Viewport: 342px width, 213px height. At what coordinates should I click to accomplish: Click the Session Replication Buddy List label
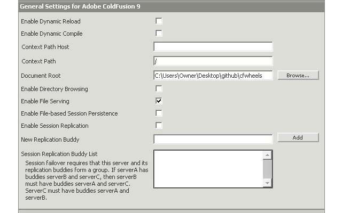pos(59,154)
